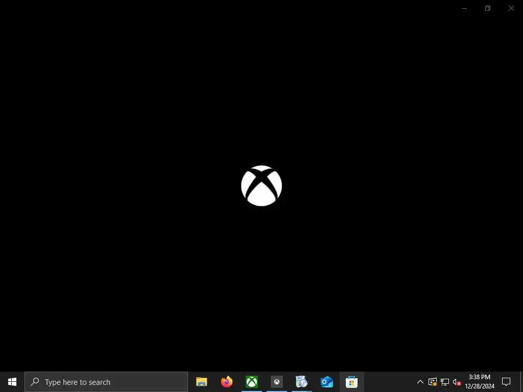Image resolution: width=523 pixels, height=392 pixels.
Task: Launch Firefox from the taskbar
Action: [227, 382]
